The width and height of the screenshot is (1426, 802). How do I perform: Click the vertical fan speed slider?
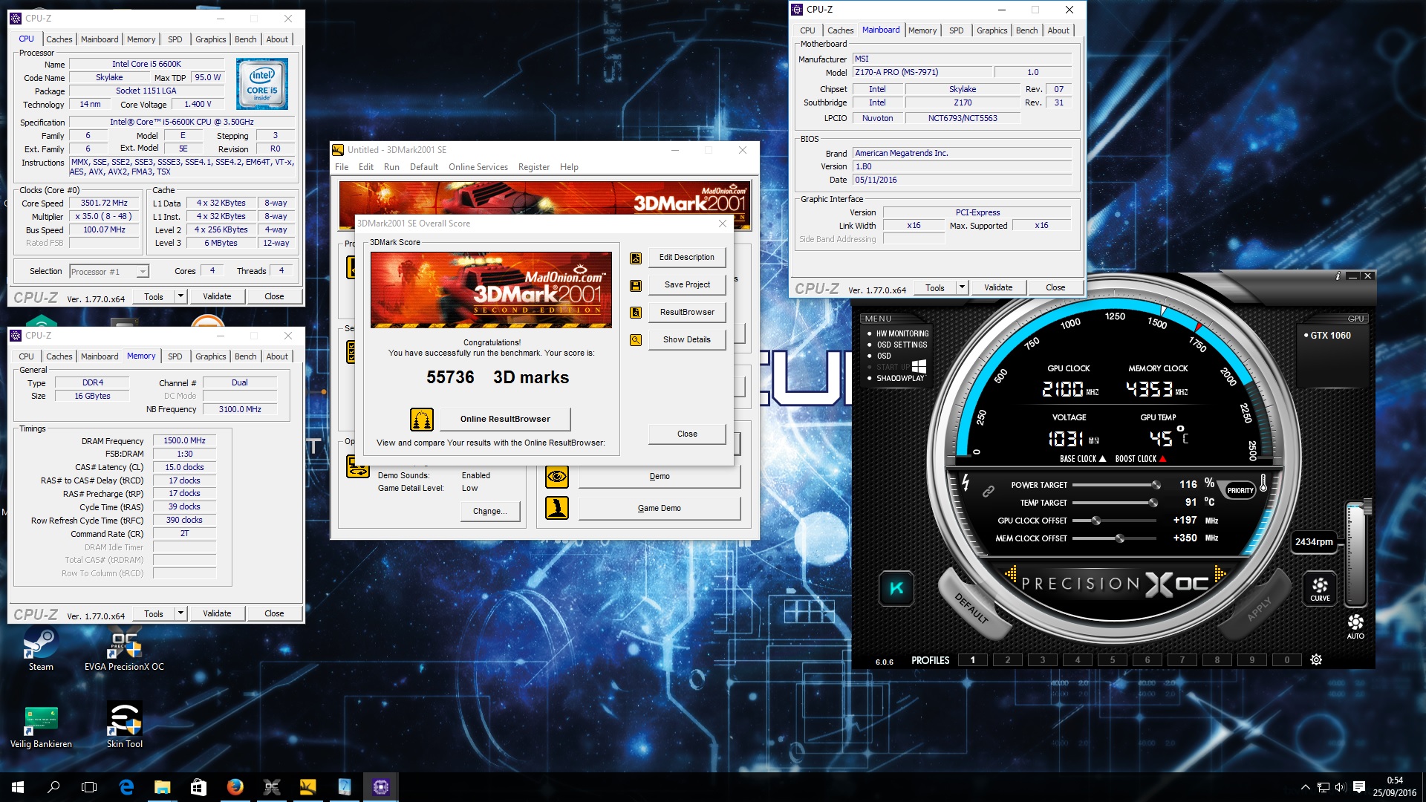pos(1356,554)
